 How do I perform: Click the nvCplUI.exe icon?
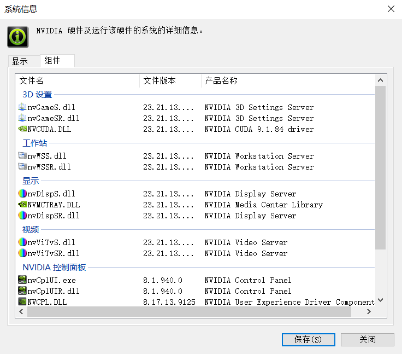point(22,280)
